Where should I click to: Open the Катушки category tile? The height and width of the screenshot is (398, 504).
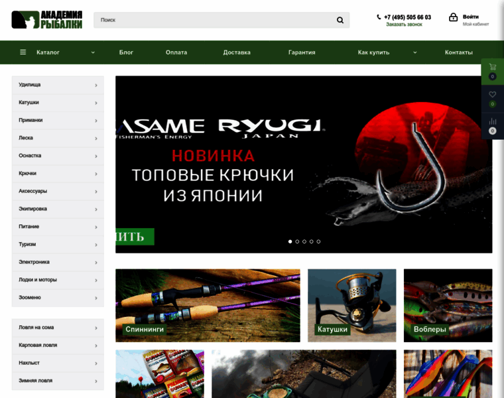pos(352,305)
